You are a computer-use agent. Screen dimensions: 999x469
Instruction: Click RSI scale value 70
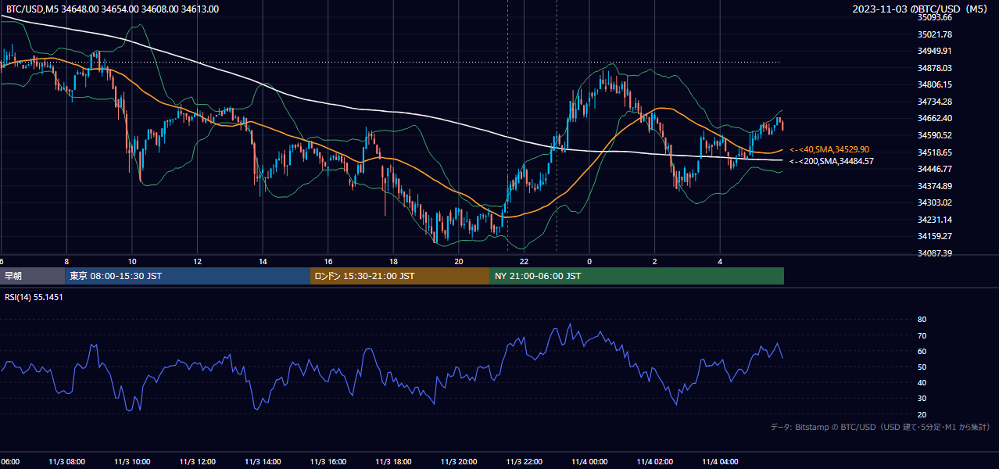(922, 335)
